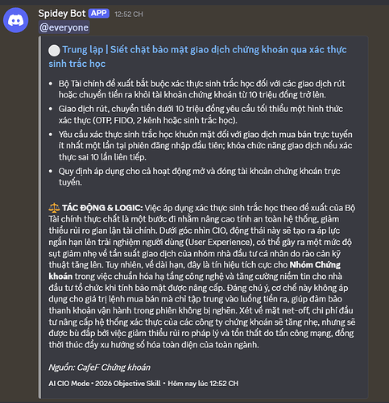389x403 pixels.
Task: Click the "Quy định áp dụng" bullet
Action: pyautogui.click(x=200, y=177)
